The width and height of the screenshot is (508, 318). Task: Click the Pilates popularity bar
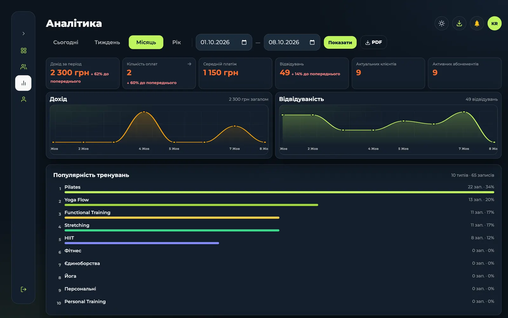[x=279, y=192]
